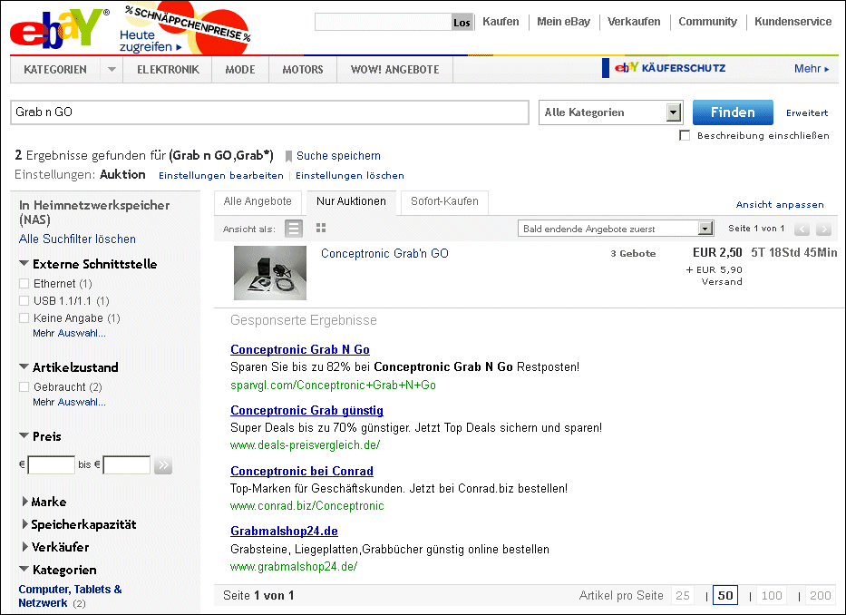Open the Mehr link beside Käuferschutz

tap(811, 69)
